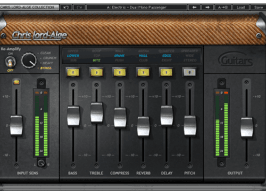
Task: Select the CLEAN re-amplify mode
Action: click(x=46, y=53)
